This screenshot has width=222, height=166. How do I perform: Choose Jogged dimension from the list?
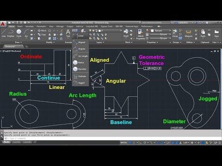(x=80, y=83)
